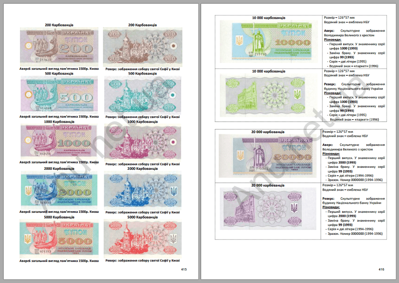Image resolution: width=399 pixels, height=283 pixels.
Task: Click the 200 Karbovanets reverse banknote image
Action: click(142, 46)
